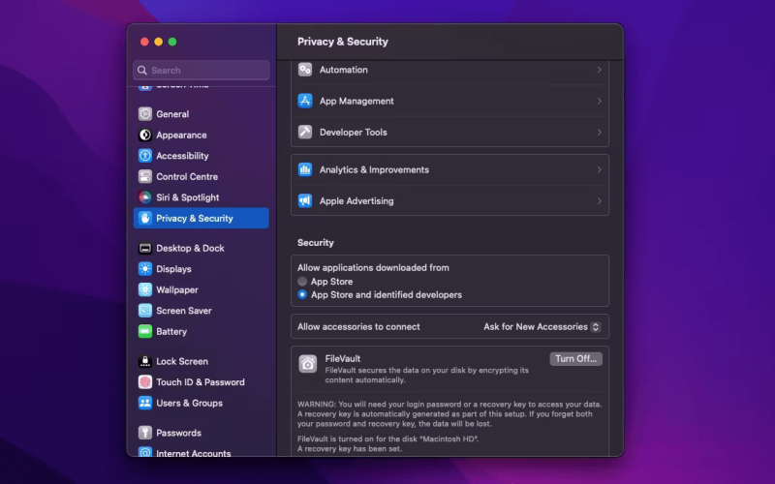Image resolution: width=775 pixels, height=484 pixels.
Task: Click the Apple Advertising megaphone icon
Action: (305, 200)
